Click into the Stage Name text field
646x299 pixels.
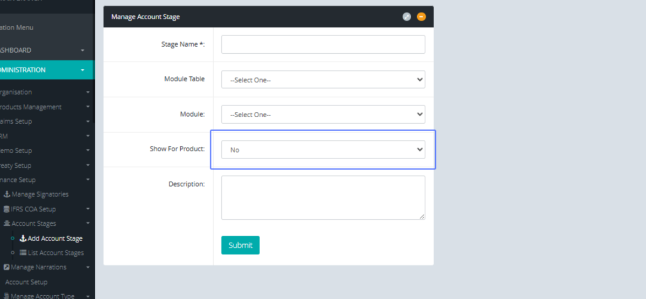tap(323, 45)
